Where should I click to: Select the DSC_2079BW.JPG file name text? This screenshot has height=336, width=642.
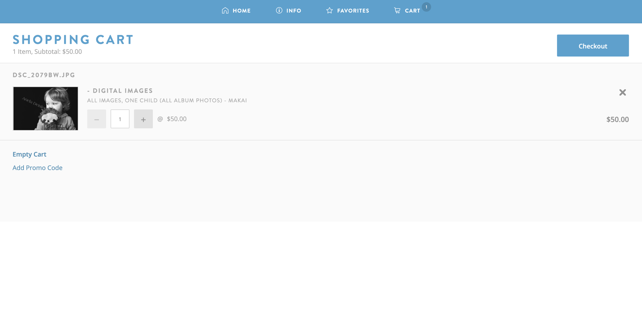pos(44,75)
